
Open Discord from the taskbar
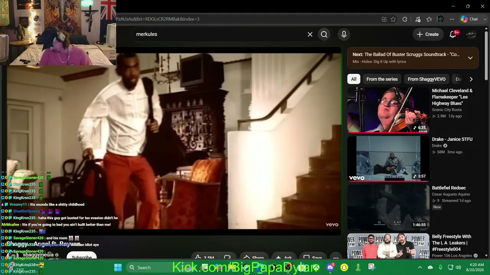(x=331, y=267)
